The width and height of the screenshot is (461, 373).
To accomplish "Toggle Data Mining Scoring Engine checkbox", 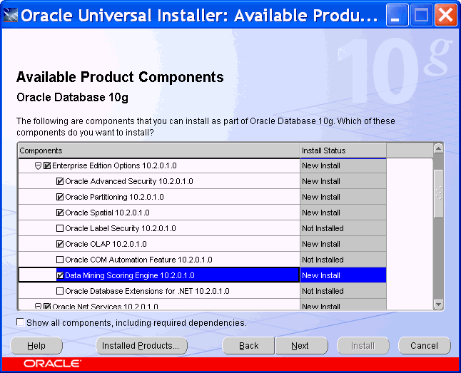I will pos(60,275).
